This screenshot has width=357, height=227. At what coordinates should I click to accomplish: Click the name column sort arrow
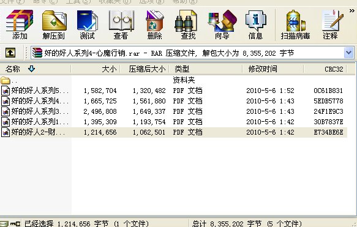pos(31,69)
